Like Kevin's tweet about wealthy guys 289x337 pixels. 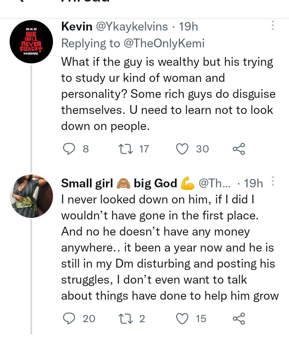183,149
